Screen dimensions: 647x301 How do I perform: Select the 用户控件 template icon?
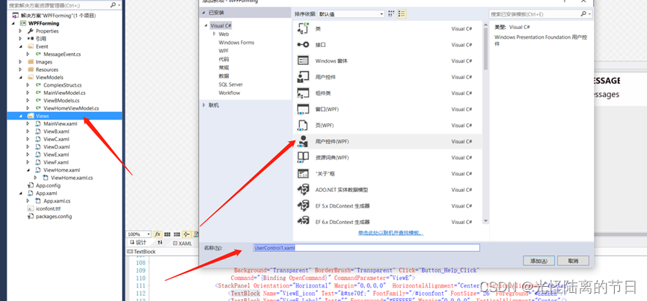tap(303, 77)
